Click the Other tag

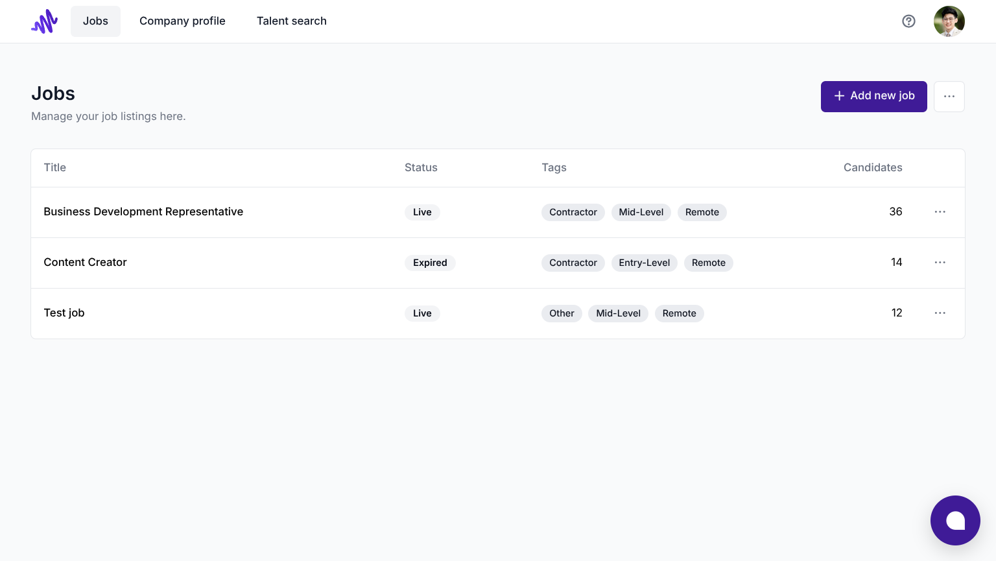click(x=562, y=313)
